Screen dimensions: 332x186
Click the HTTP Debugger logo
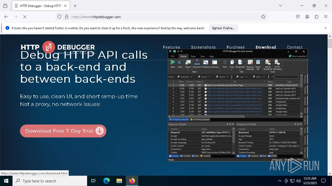58,47
